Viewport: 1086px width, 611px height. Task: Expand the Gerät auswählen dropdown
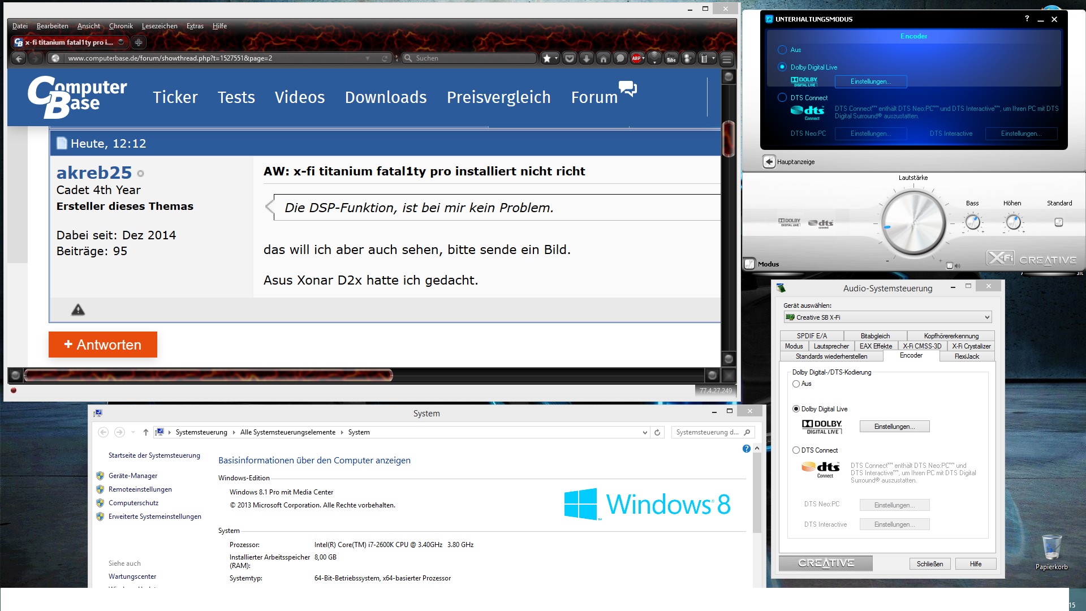click(987, 317)
